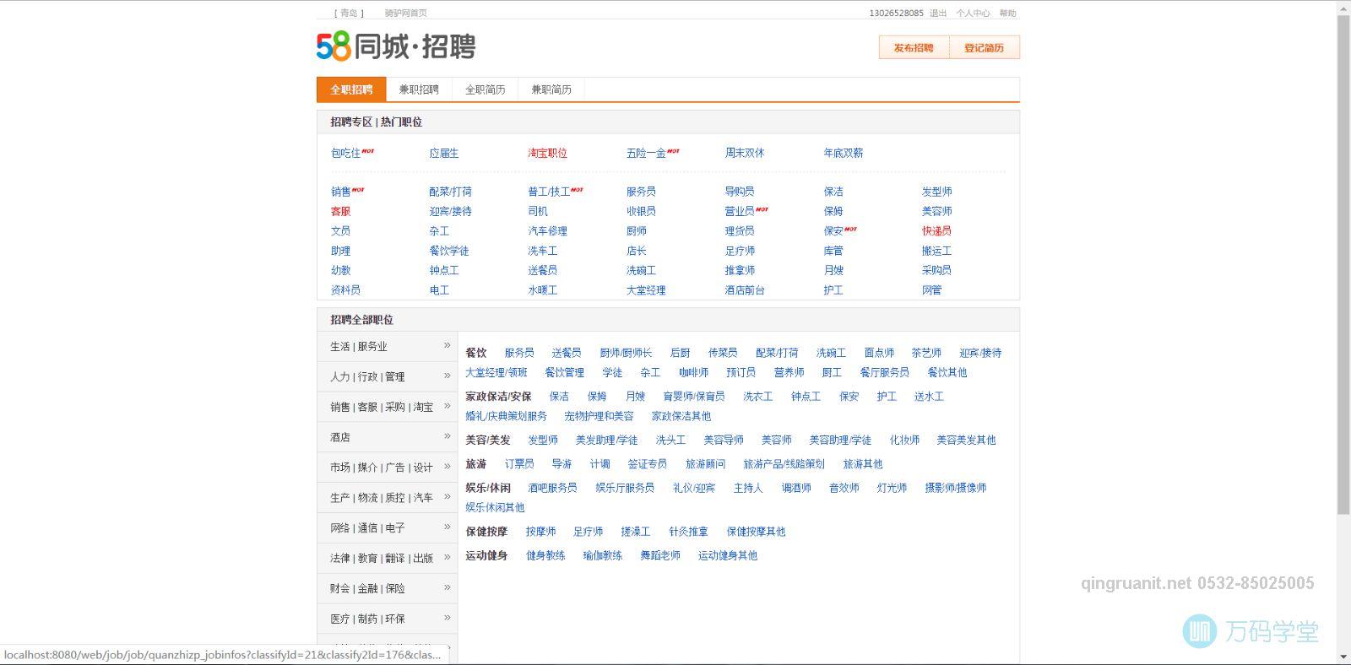Screen dimensions: 1351x665
Task: Switch to the 全职简历 tab
Action: [x=485, y=89]
